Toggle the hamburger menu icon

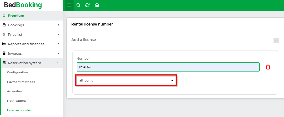(69, 5)
